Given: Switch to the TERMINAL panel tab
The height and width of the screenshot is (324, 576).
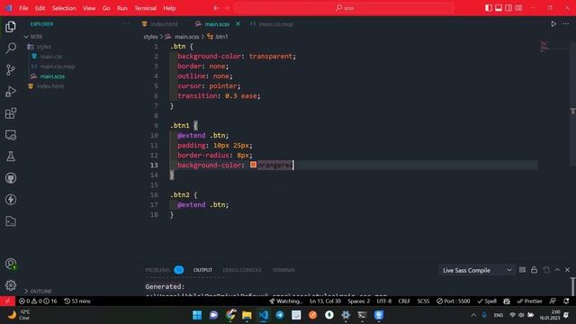Looking at the screenshot, I should click(x=283, y=270).
